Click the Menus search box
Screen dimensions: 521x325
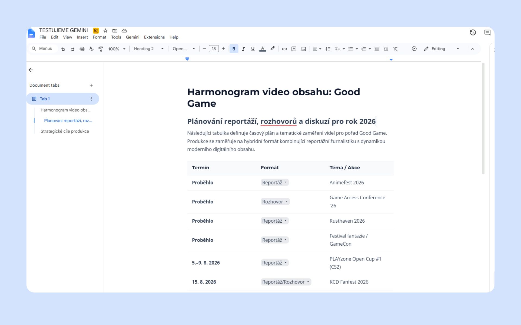(x=43, y=49)
